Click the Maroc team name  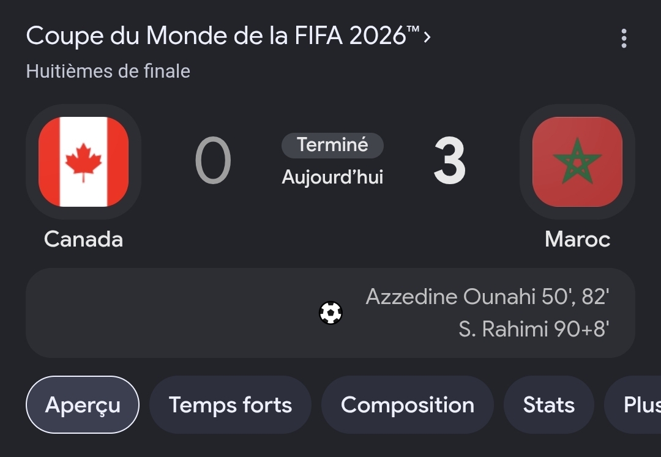577,239
